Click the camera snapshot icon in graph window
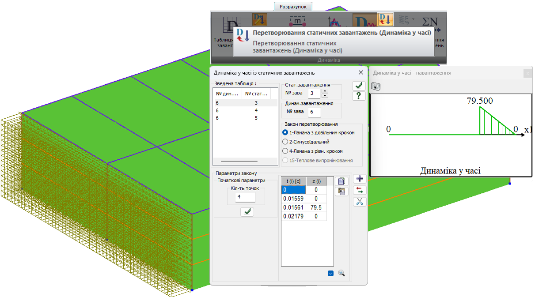Image resolution: width=535 pixels, height=297 pixels. tap(376, 87)
